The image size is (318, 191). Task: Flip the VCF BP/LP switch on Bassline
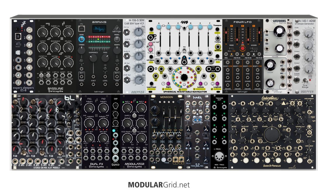tap(41, 75)
